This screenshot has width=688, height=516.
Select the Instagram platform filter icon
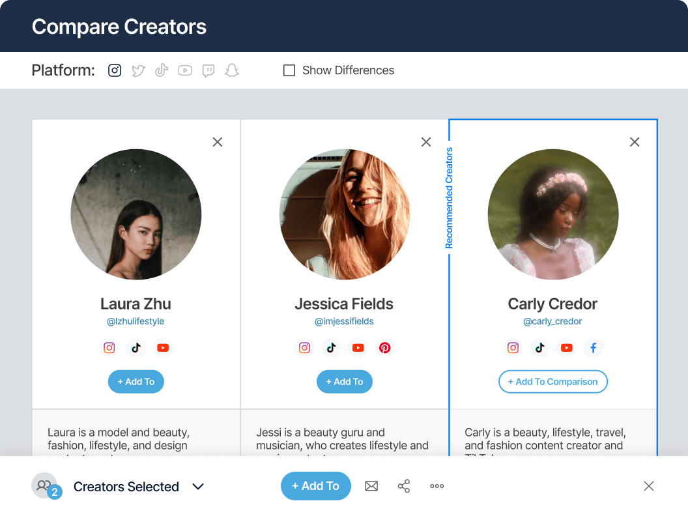tap(114, 70)
